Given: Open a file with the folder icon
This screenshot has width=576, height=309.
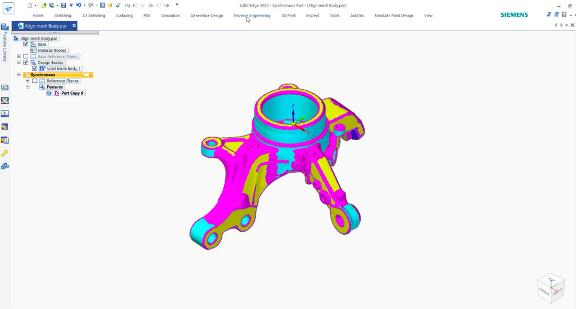Looking at the screenshot, I should 44,5.
